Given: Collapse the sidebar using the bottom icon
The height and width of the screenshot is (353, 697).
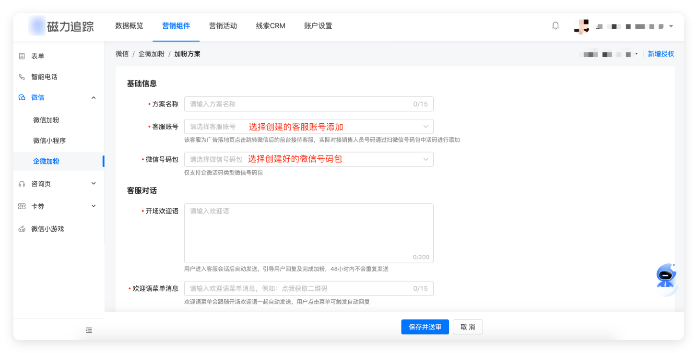Looking at the screenshot, I should pyautogui.click(x=89, y=330).
